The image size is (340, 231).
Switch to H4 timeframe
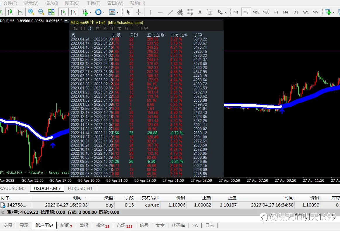tap(286, 12)
